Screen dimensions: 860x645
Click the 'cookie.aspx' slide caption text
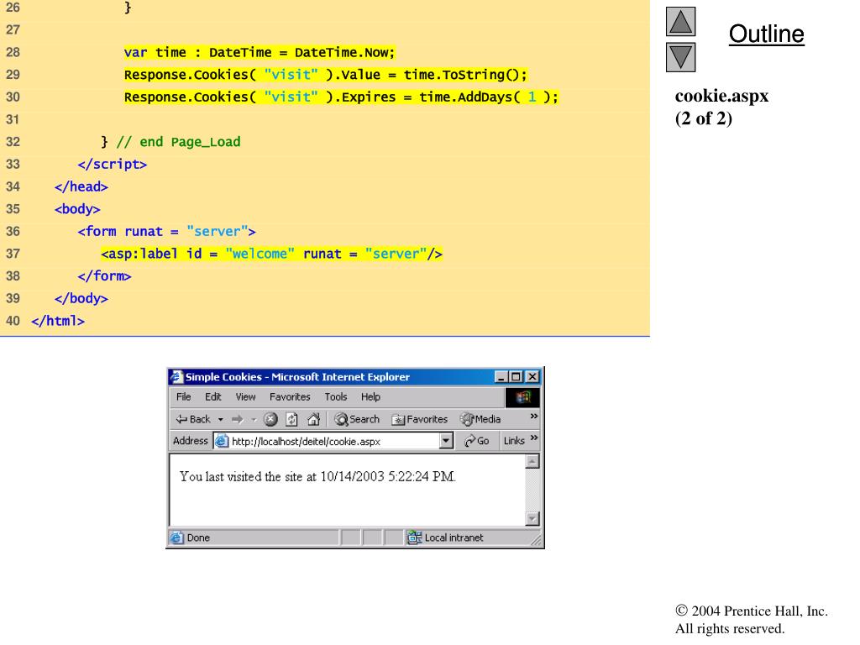[x=721, y=97]
